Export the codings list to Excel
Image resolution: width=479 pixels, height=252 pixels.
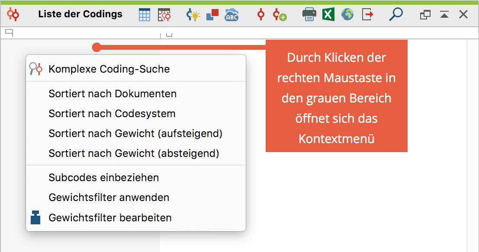(329, 14)
